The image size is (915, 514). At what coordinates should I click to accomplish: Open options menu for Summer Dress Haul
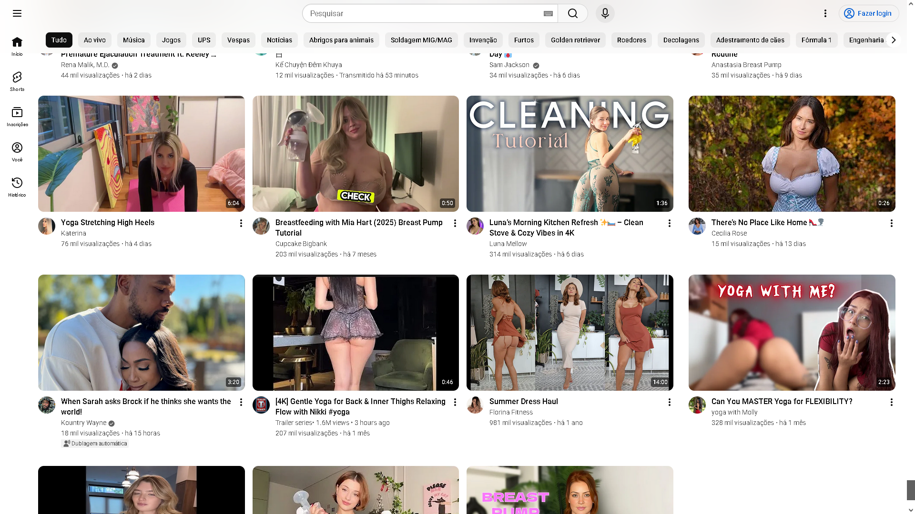670,402
